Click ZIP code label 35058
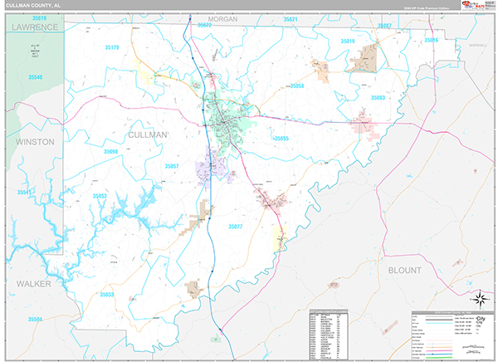 pyautogui.click(x=297, y=86)
